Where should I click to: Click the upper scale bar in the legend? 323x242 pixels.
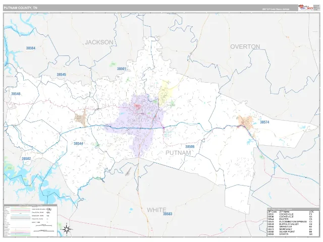pyautogui.click(x=44, y=226)
